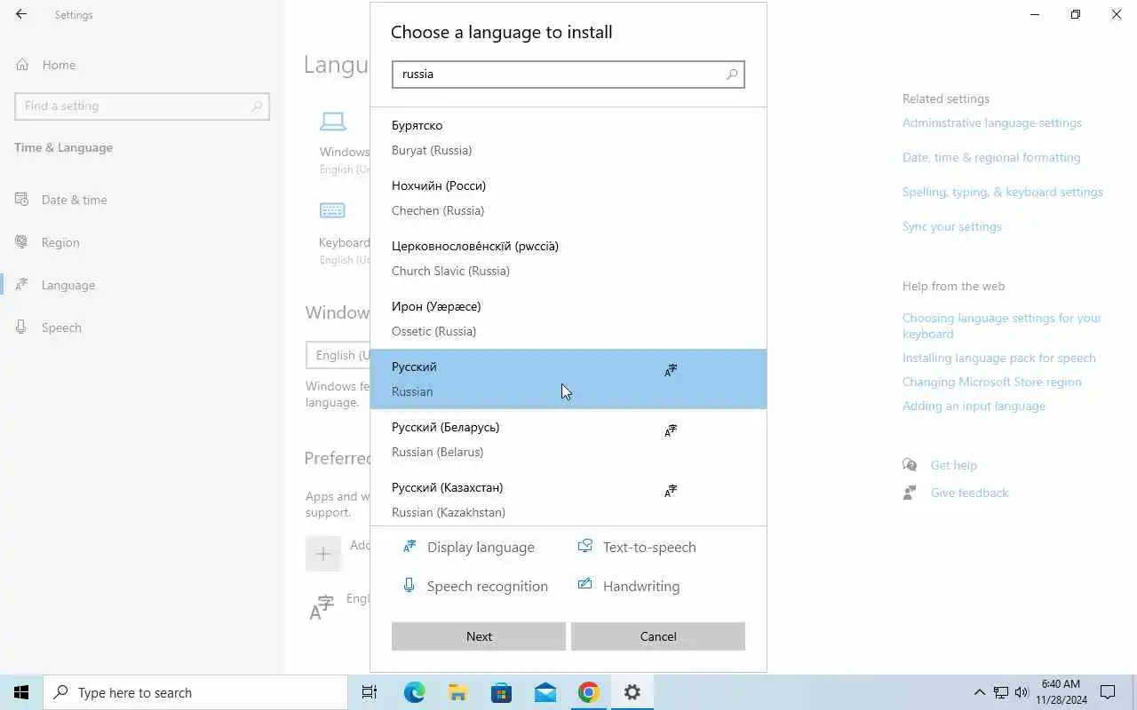Open Mail app from taskbar
The height and width of the screenshot is (710, 1137).
point(545,692)
